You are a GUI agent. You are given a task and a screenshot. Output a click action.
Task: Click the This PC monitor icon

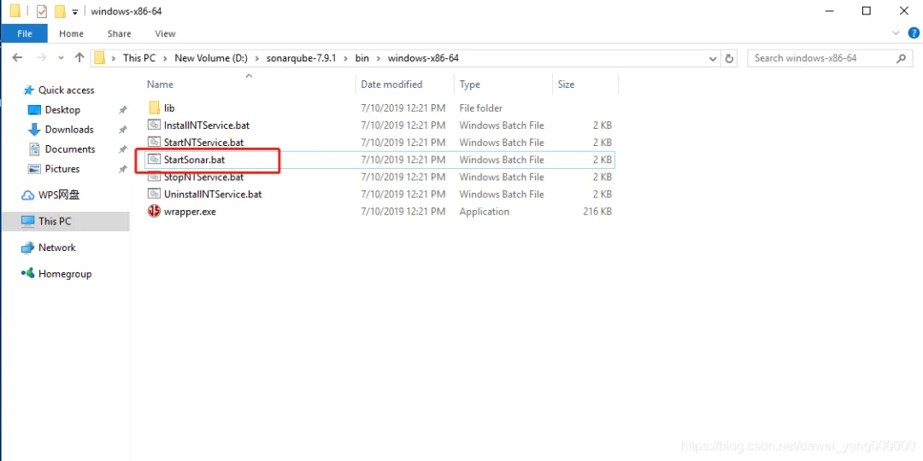pos(27,221)
